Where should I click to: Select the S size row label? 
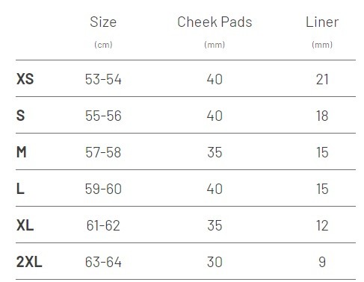coord(21,116)
